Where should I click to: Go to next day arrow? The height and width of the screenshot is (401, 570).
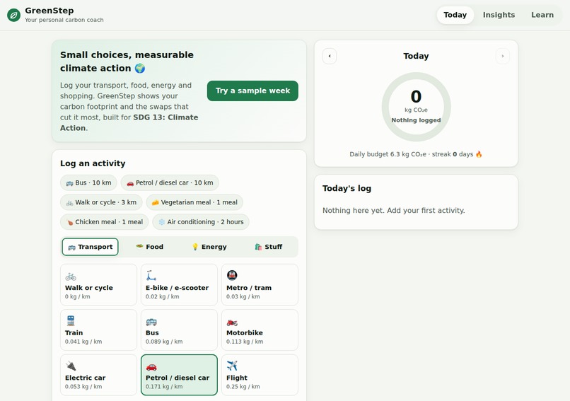tap(502, 56)
